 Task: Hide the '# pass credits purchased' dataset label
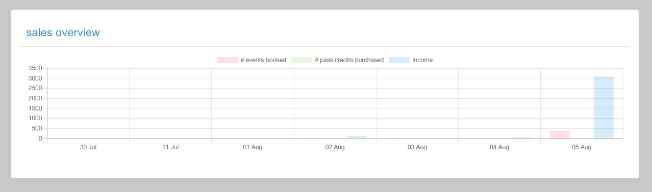(349, 60)
